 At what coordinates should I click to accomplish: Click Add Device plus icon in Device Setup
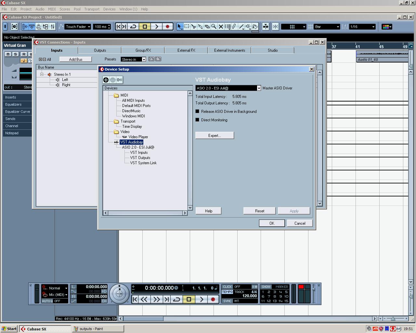tap(106, 80)
